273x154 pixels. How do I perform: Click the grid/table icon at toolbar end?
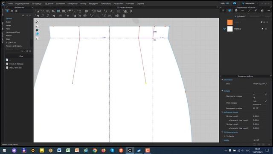point(124,16)
